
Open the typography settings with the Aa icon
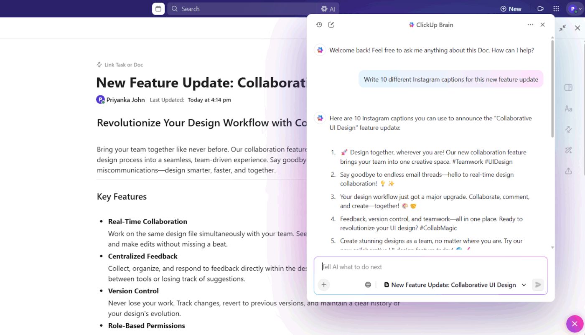568,108
